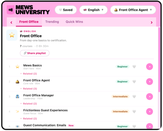Favorite Front Office Manager with heart
This screenshot has width=163, height=131.
pos(134,97)
